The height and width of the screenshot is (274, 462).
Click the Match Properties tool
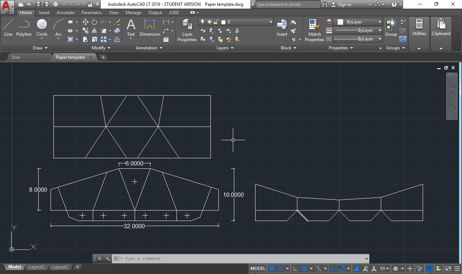pos(314,31)
